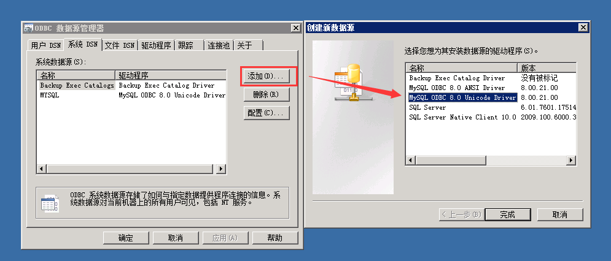
Task: Open the 文件 DSN tab
Action: (119, 45)
